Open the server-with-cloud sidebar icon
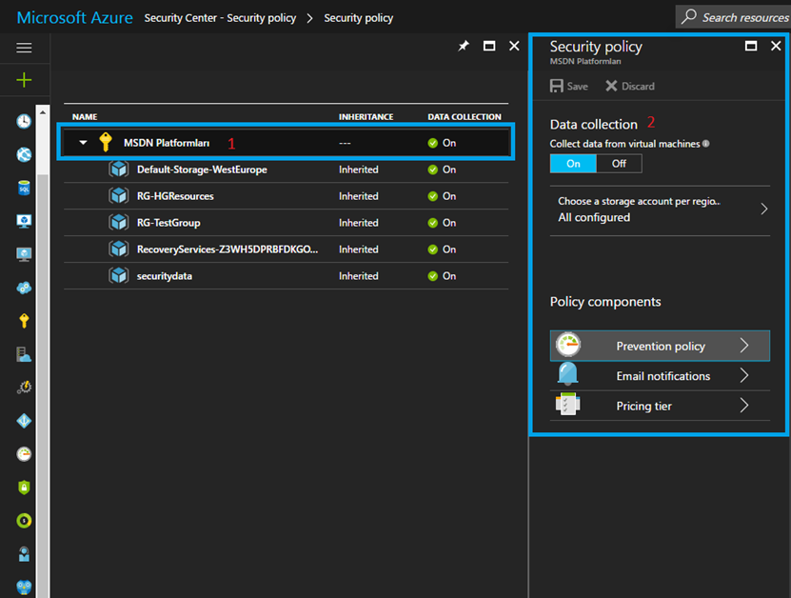This screenshot has height=598, width=791. click(24, 354)
